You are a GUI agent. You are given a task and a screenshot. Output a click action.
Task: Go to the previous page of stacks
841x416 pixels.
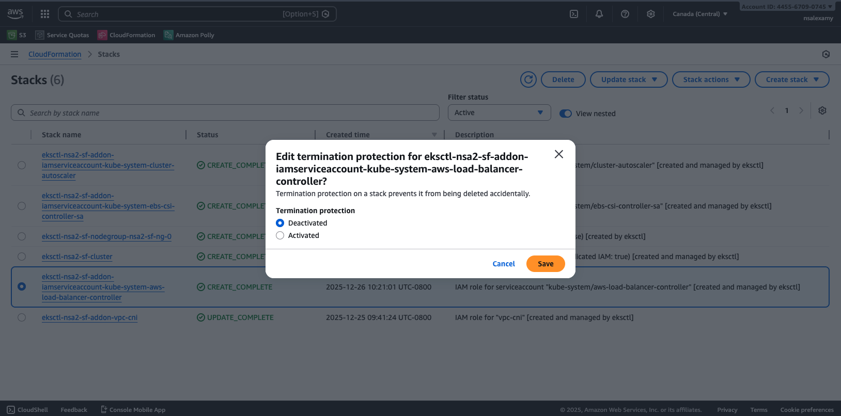772,110
